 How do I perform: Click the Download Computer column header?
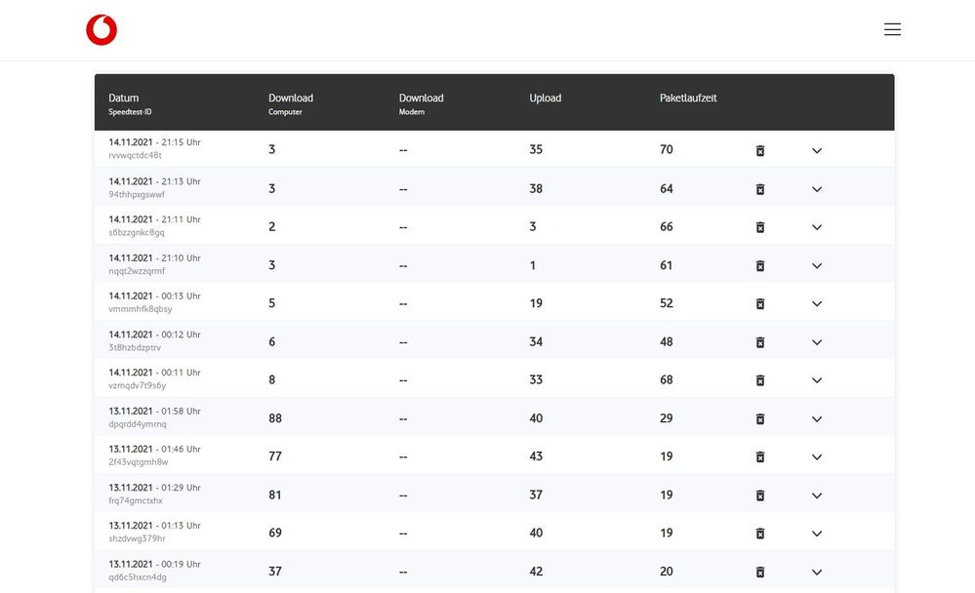pos(291,99)
